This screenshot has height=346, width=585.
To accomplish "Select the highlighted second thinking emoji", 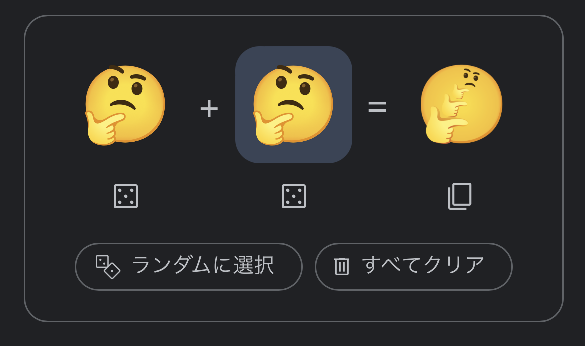I will coord(293,105).
